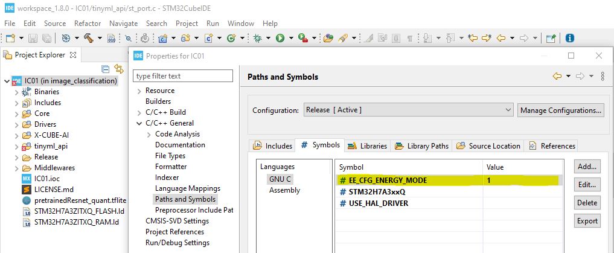Click the Add... button

pyautogui.click(x=587, y=167)
